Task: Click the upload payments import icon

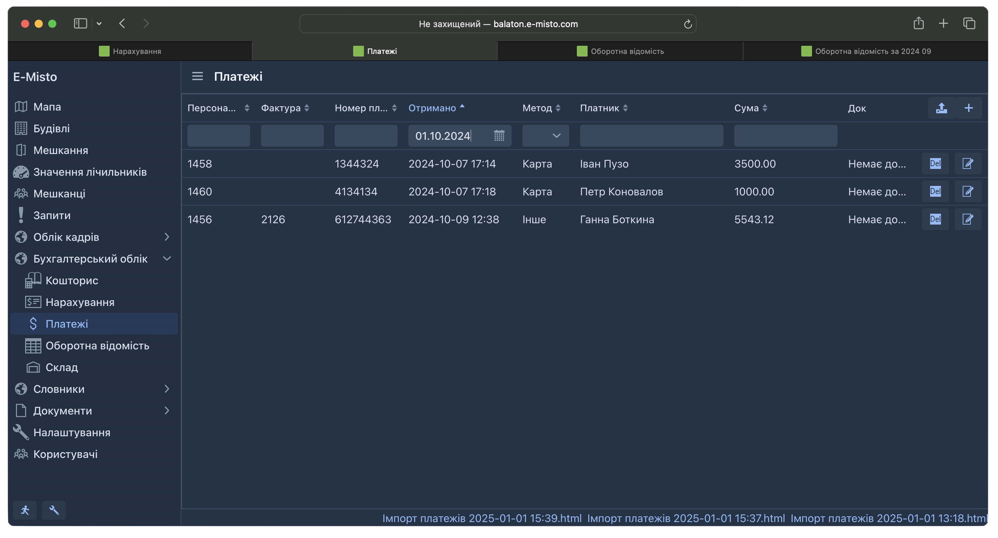Action: click(941, 108)
